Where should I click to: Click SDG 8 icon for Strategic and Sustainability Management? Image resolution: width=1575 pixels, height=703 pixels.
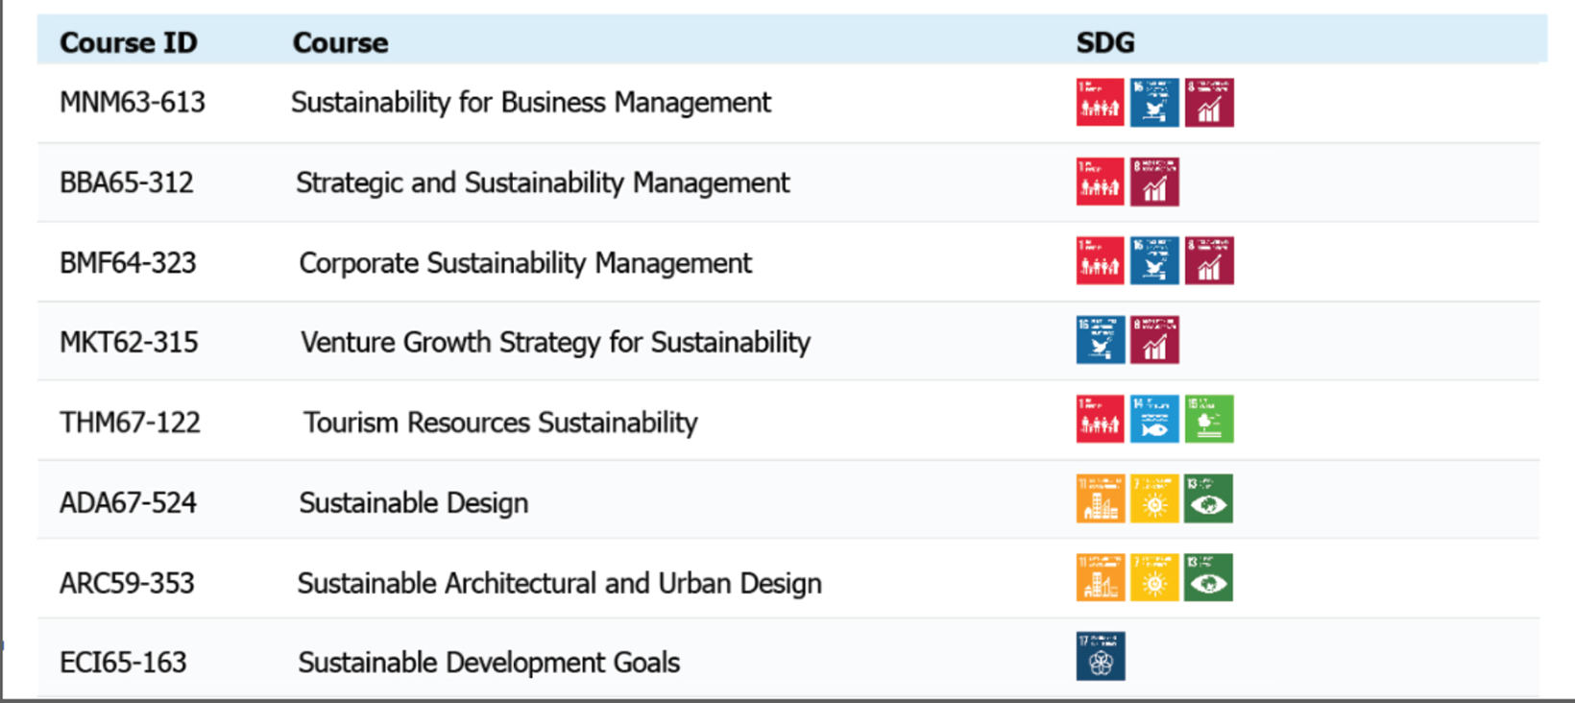pos(1154,182)
